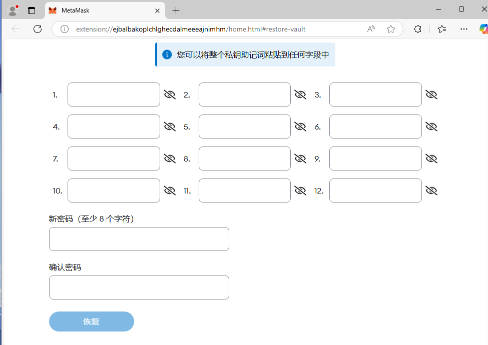
Task: Show word 1 of the seed phrase
Action: pos(170,94)
